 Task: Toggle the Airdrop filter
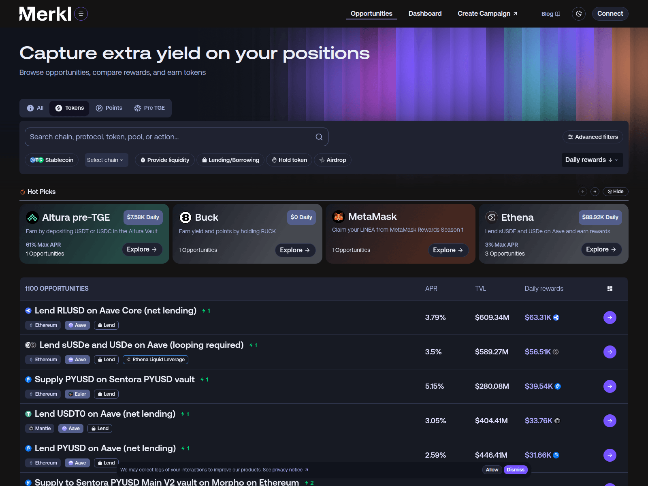(x=333, y=160)
